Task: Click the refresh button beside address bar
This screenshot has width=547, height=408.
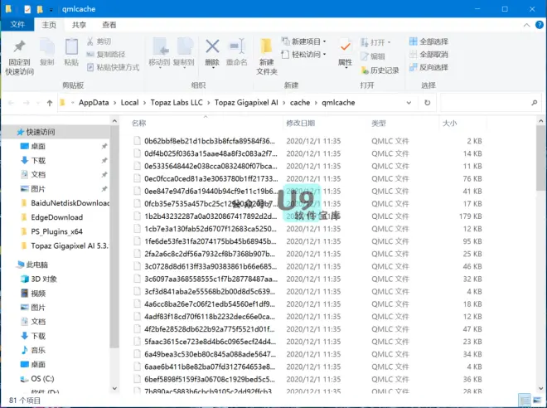Action: [427, 103]
